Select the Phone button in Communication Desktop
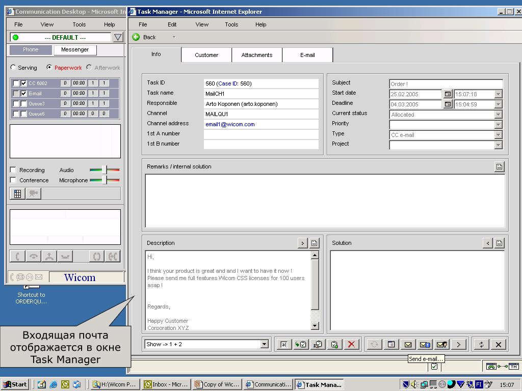Image resolution: width=522 pixels, height=391 pixels. [31, 49]
